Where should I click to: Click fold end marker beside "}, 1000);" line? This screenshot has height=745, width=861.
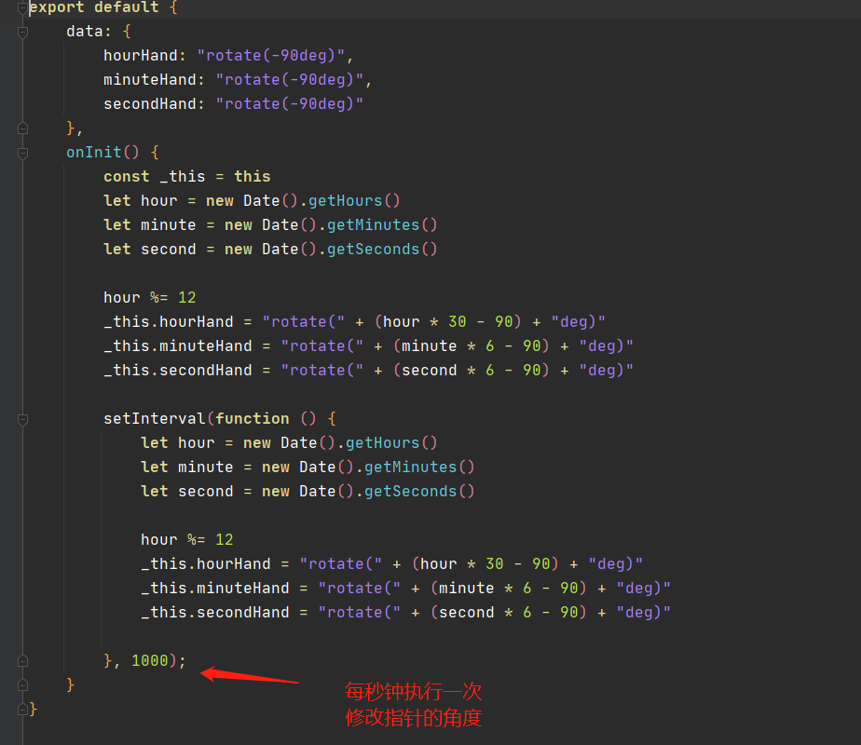[23, 660]
